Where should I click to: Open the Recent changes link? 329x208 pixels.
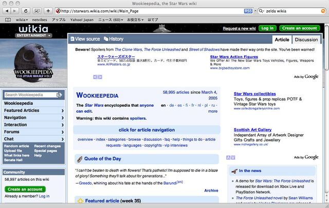point(47,146)
